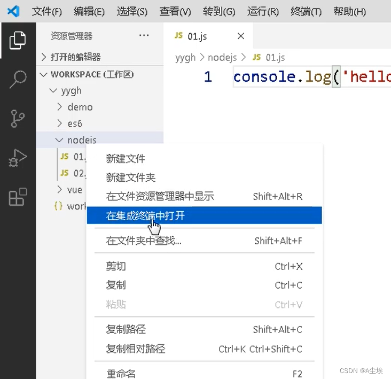The image size is (391, 379).
Task: Click JS icon in breadcrumb
Action: click(x=256, y=57)
